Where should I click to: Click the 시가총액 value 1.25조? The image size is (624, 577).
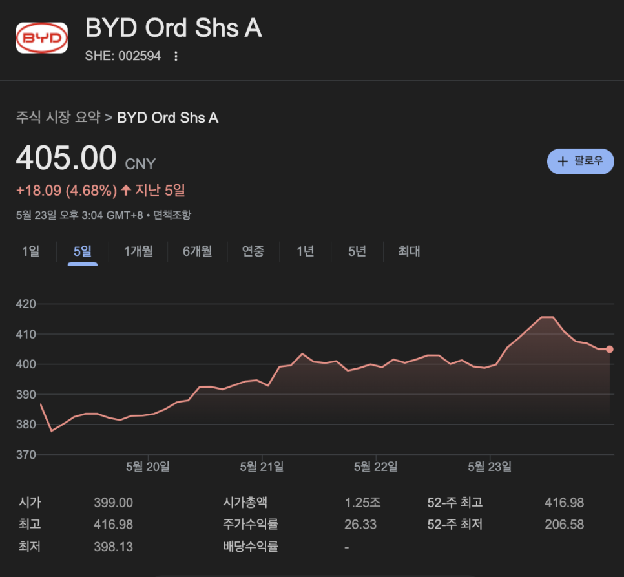click(362, 503)
